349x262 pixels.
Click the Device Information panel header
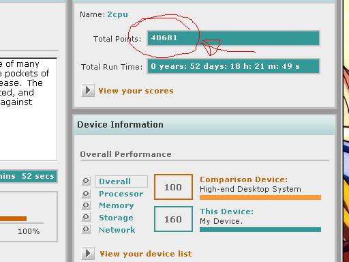[x=204, y=125]
